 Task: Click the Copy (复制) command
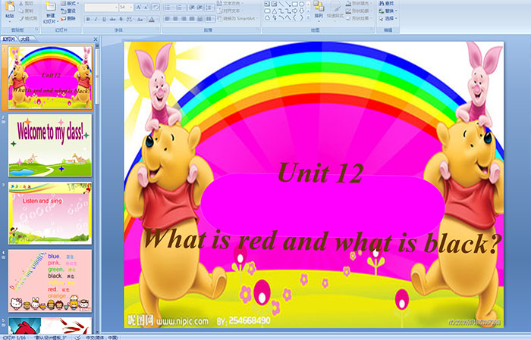[26, 11]
